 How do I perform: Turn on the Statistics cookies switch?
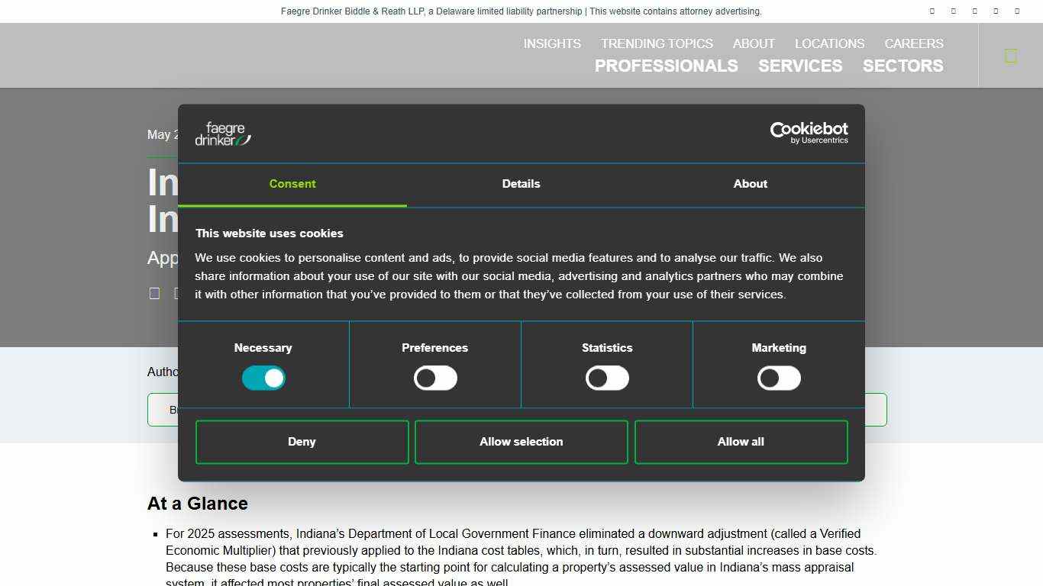(607, 378)
